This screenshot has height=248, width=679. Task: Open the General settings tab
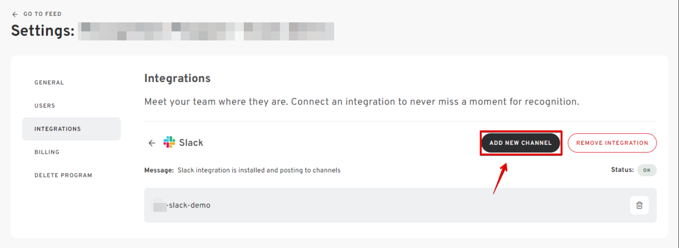49,83
